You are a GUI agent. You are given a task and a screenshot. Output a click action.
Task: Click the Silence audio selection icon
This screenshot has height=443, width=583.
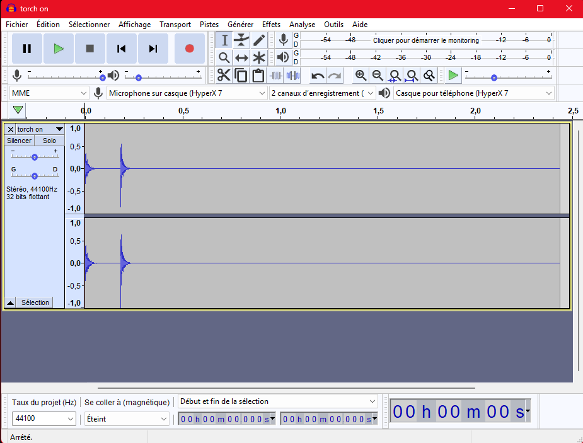coord(292,76)
